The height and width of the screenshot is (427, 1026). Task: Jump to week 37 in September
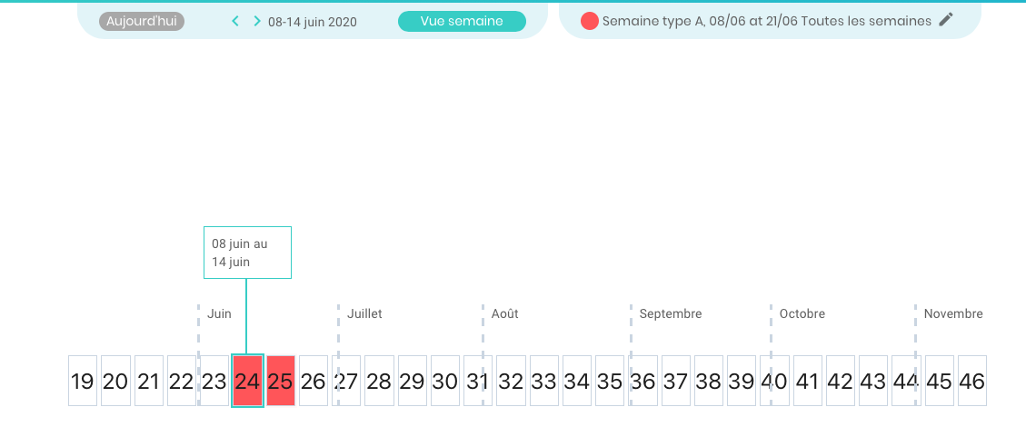675,381
